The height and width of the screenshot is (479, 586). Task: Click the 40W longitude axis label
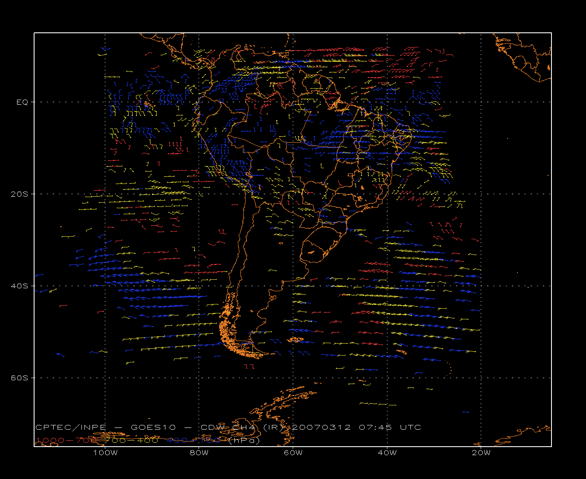tap(387, 453)
